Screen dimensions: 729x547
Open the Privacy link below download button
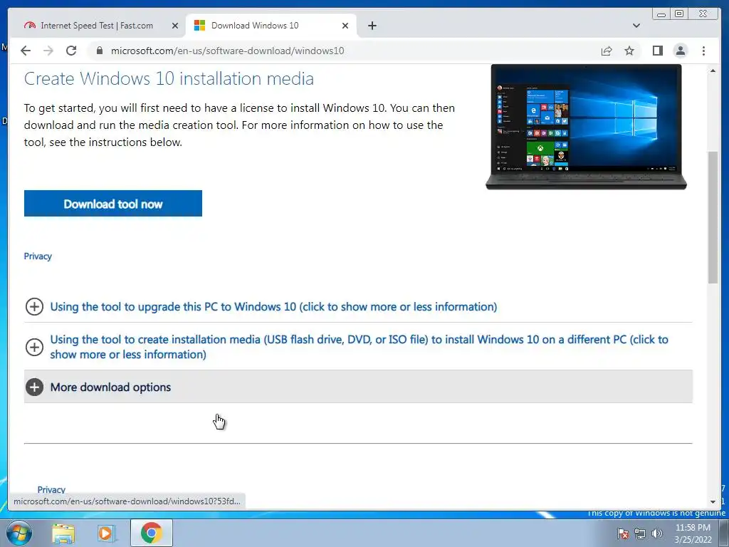38,256
